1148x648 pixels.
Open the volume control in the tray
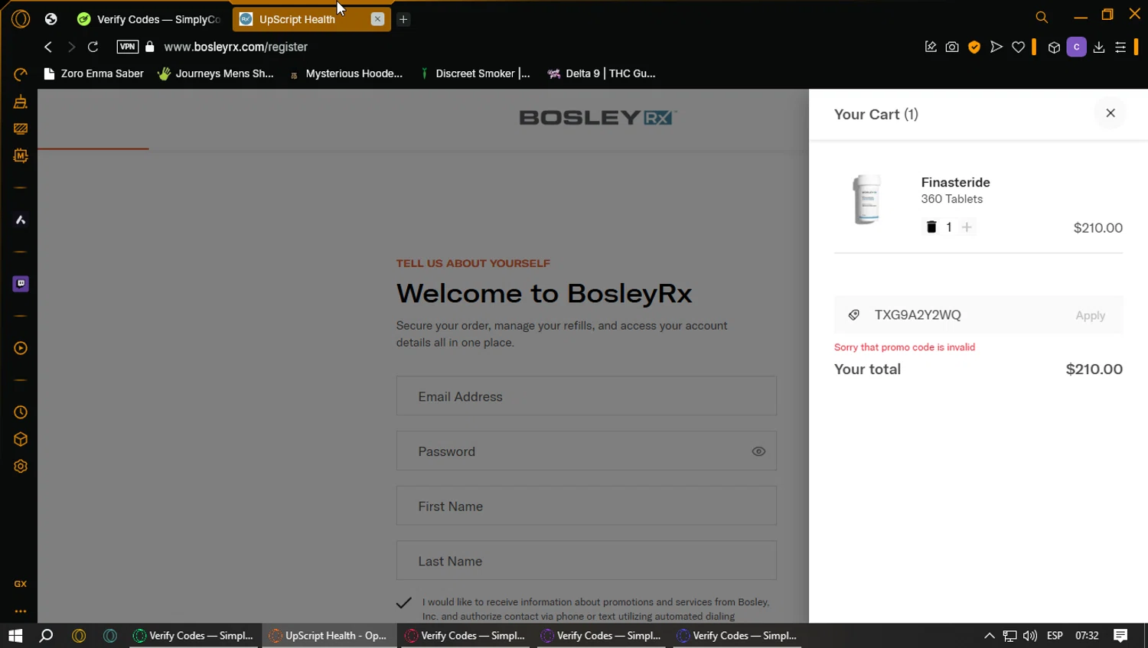click(x=1030, y=636)
